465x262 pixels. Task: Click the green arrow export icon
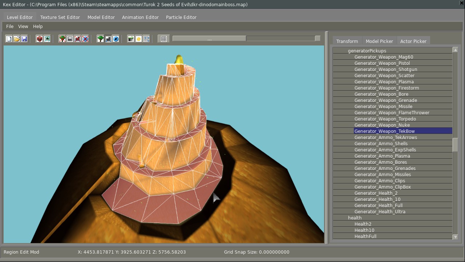click(x=131, y=39)
